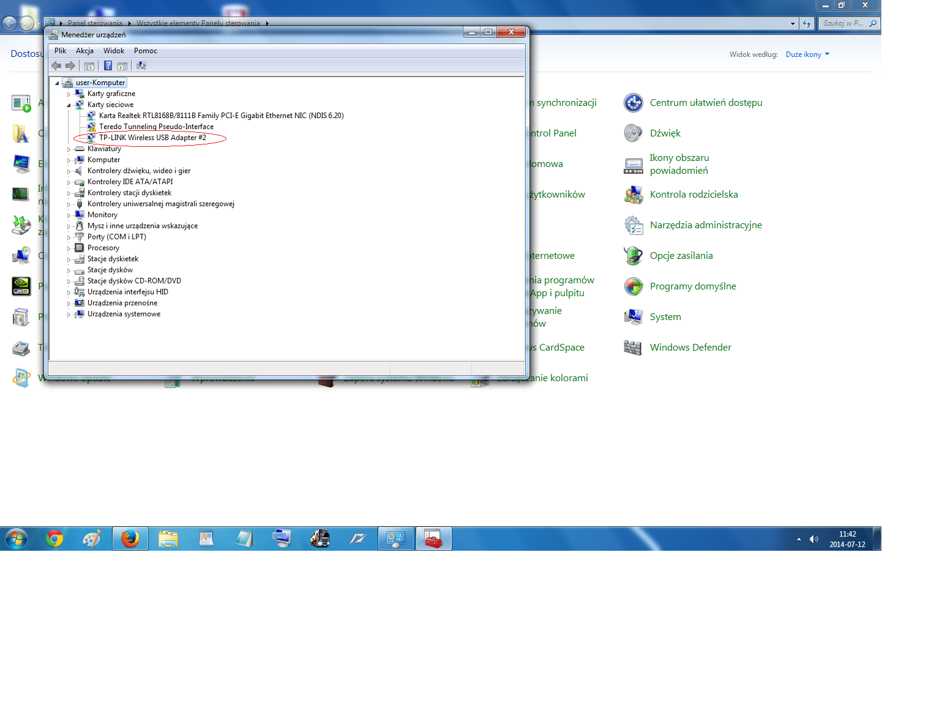Expand the Klawiatury category
Image resolution: width=945 pixels, height=708 pixels.
tap(69, 149)
